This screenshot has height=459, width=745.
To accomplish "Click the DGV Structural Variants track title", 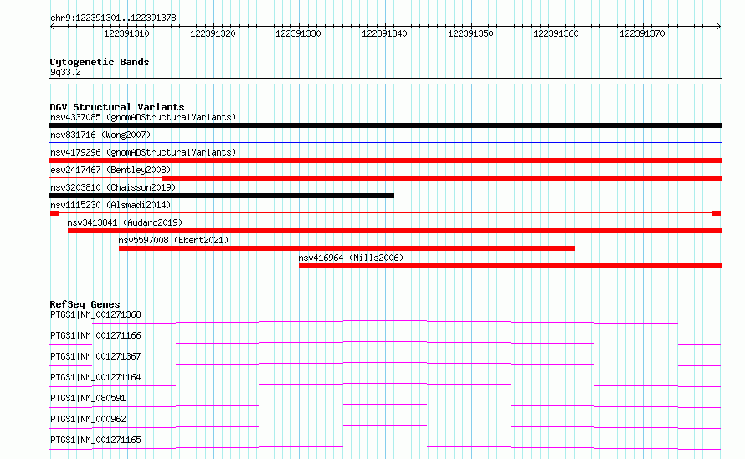I will click(x=117, y=107).
